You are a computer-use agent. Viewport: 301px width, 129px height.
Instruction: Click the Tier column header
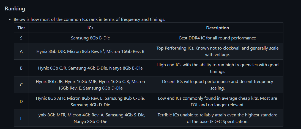pos(21,28)
